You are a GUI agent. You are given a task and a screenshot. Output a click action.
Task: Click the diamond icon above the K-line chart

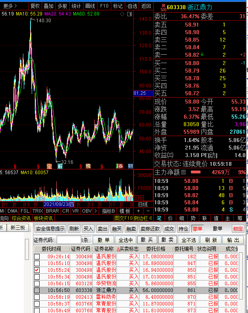pyautogui.click(x=122, y=14)
